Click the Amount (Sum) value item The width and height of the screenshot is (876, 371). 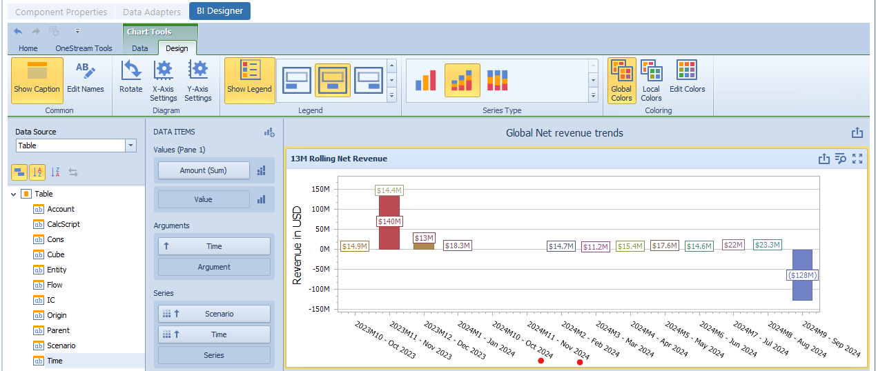[x=204, y=170]
